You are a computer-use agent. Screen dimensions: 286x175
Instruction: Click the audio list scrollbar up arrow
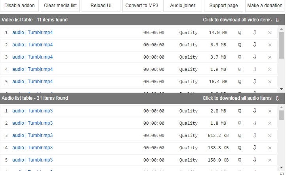click(282, 107)
